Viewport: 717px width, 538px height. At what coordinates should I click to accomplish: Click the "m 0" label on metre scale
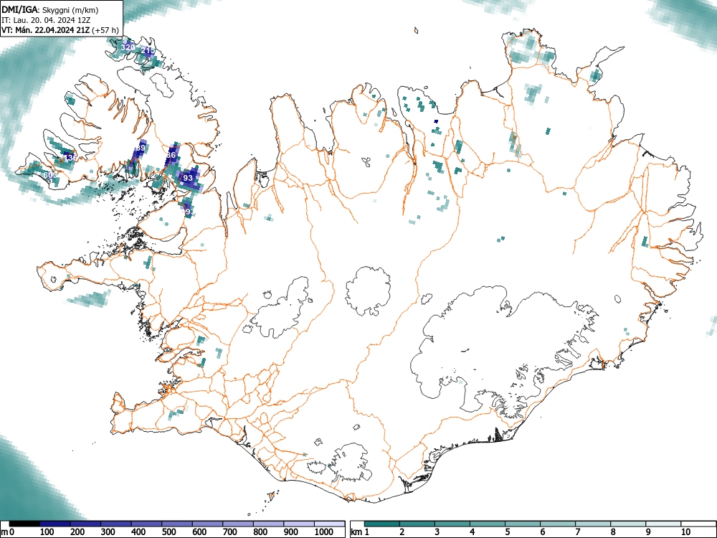pyautogui.click(x=8, y=532)
